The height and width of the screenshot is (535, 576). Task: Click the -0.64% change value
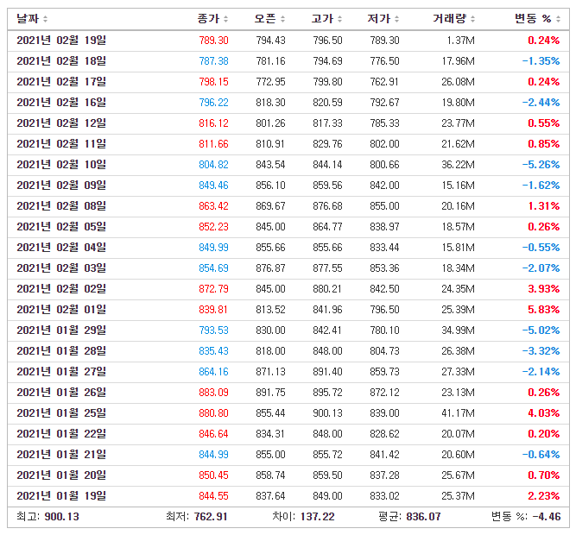click(x=541, y=455)
